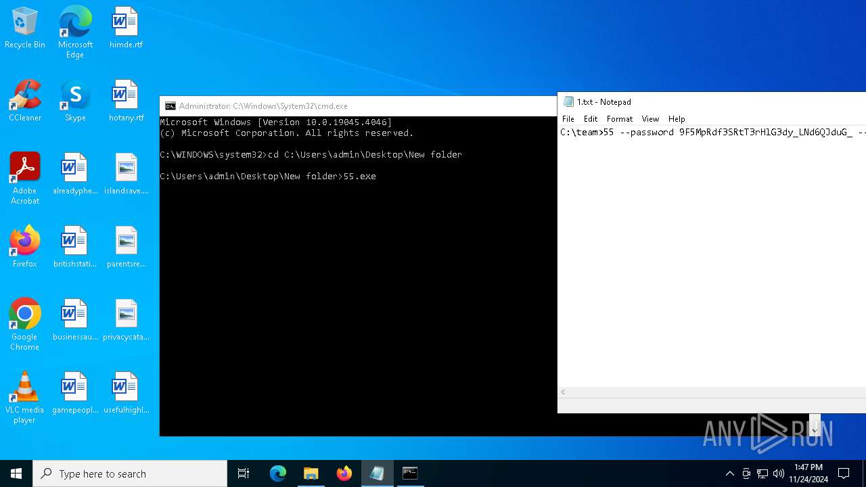Select parentsre... image file icon
The image size is (866, 487).
pos(126,248)
